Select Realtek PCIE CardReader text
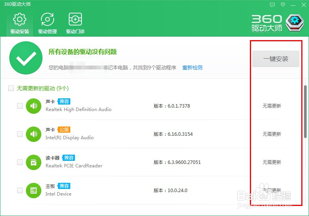Screen dimensions: 309x216 coord(74,166)
